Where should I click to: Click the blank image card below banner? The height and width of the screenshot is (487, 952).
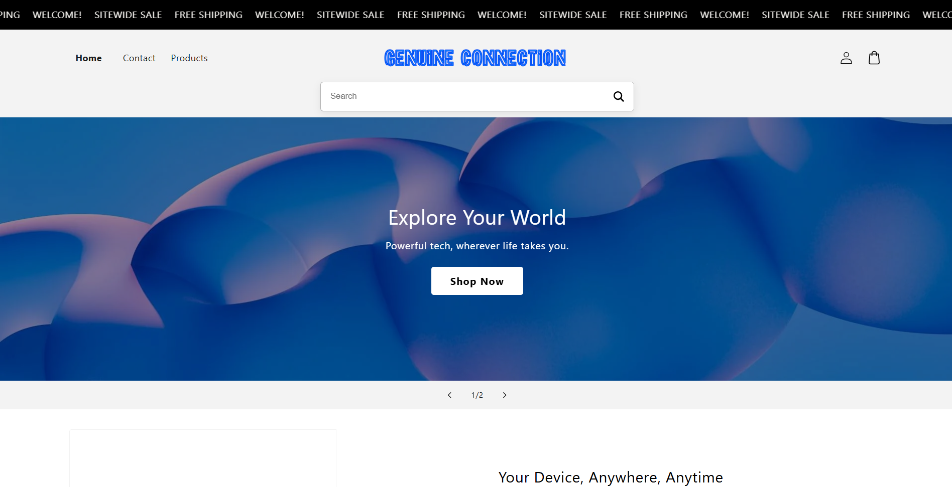click(202, 459)
